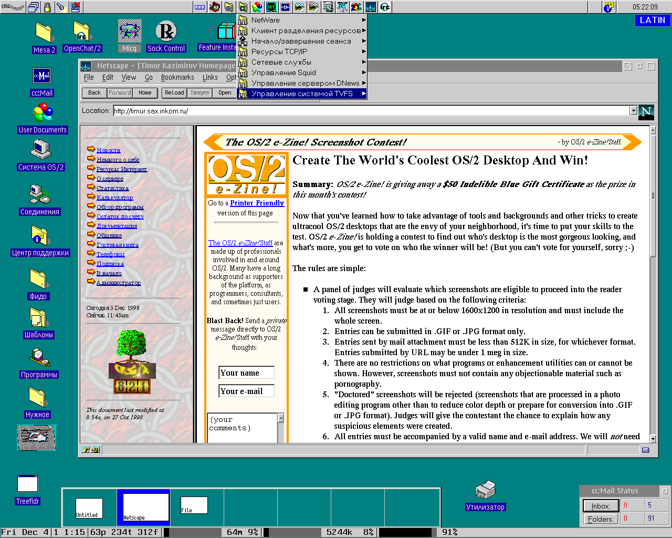Click the Inbox button in cc:Mail Status

click(x=601, y=506)
